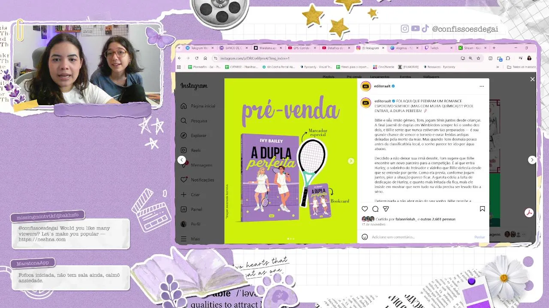
Task: Open Instagram Página inicial home icon
Action: (184, 106)
